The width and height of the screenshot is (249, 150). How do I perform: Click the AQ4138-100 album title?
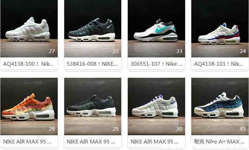pyautogui.click(x=28, y=64)
